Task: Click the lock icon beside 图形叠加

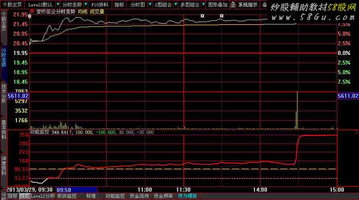Action: coord(233,5)
